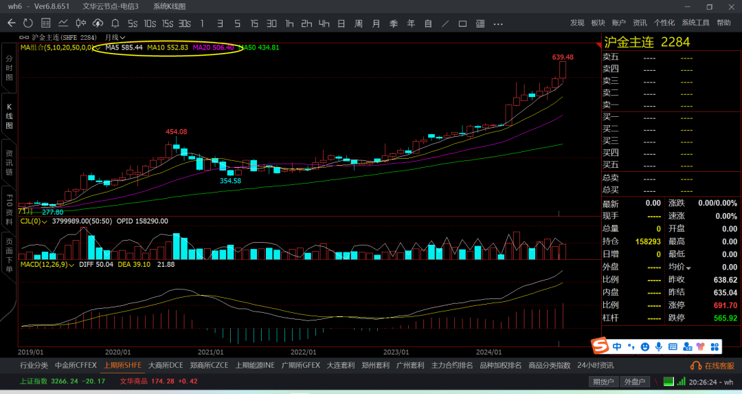742x394 pixels.
Task: Click the rectangle window layout icon
Action: 462,23
